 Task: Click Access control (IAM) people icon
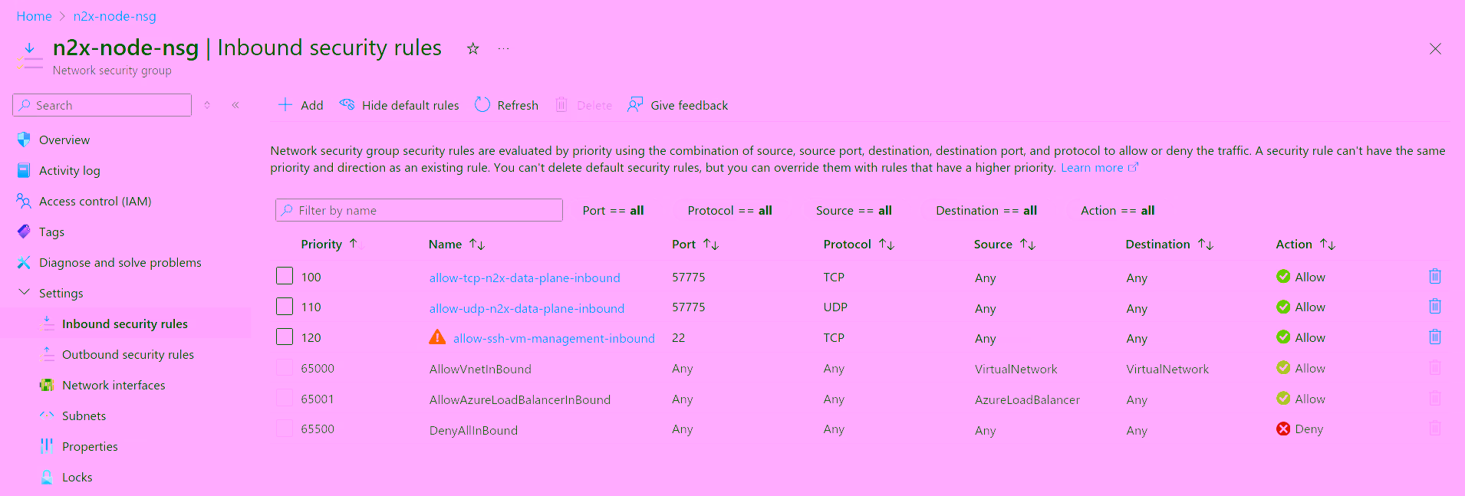pyautogui.click(x=24, y=201)
